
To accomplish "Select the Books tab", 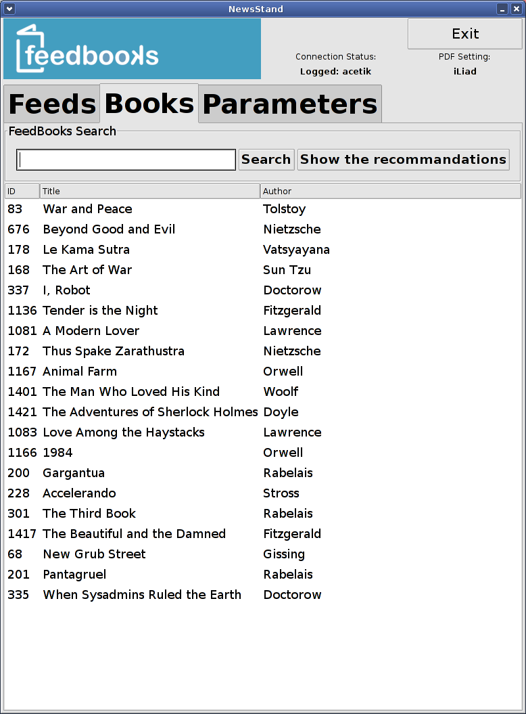I will [x=149, y=104].
